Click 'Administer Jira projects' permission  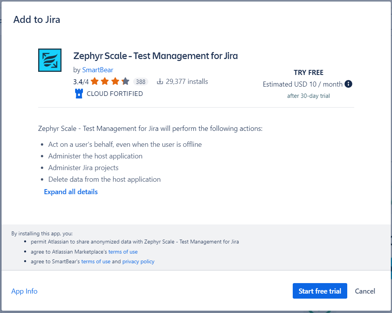click(83, 168)
